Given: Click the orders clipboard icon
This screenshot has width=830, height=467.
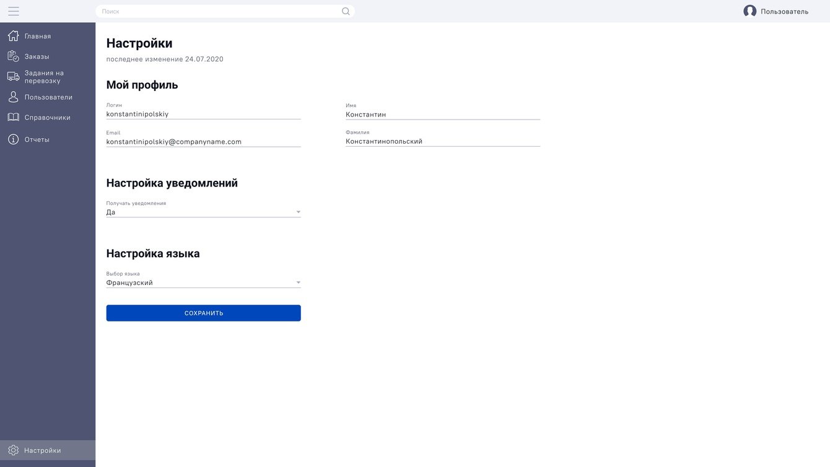Looking at the screenshot, I should click(13, 56).
